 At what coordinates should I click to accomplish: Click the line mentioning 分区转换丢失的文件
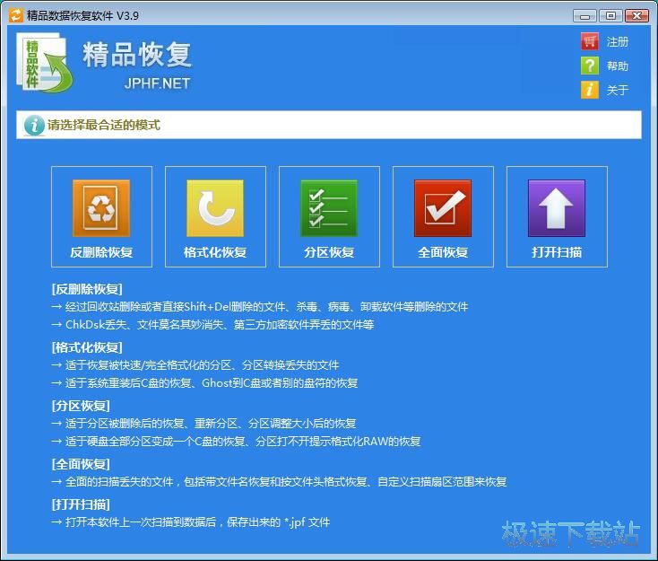pos(195,364)
